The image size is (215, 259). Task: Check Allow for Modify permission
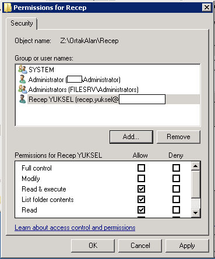pos(141,178)
